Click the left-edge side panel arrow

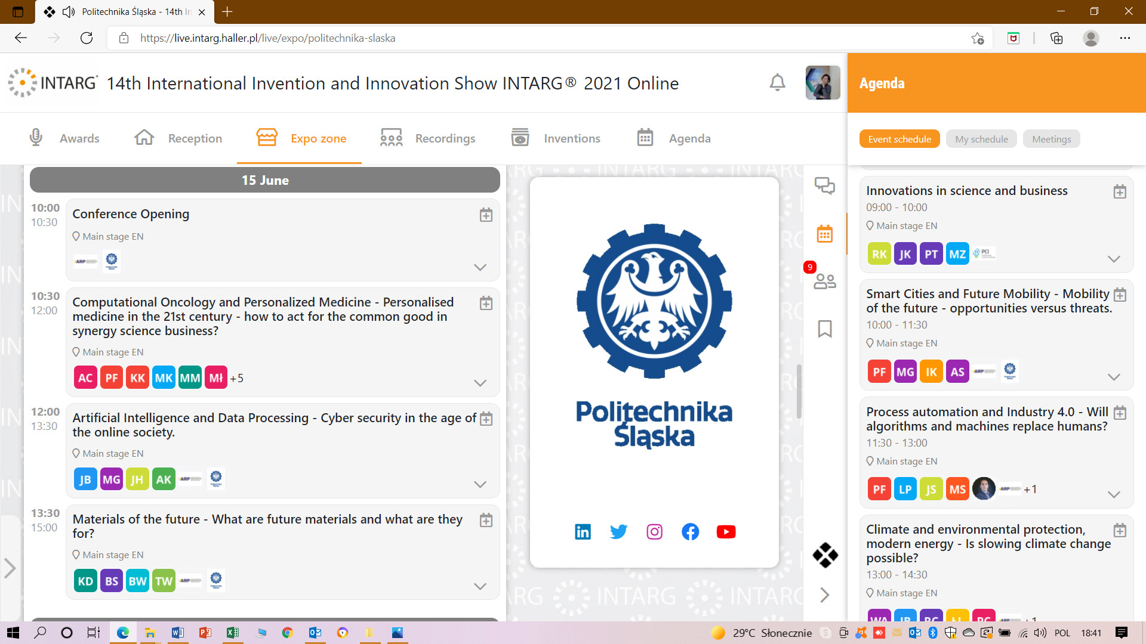tap(10, 568)
